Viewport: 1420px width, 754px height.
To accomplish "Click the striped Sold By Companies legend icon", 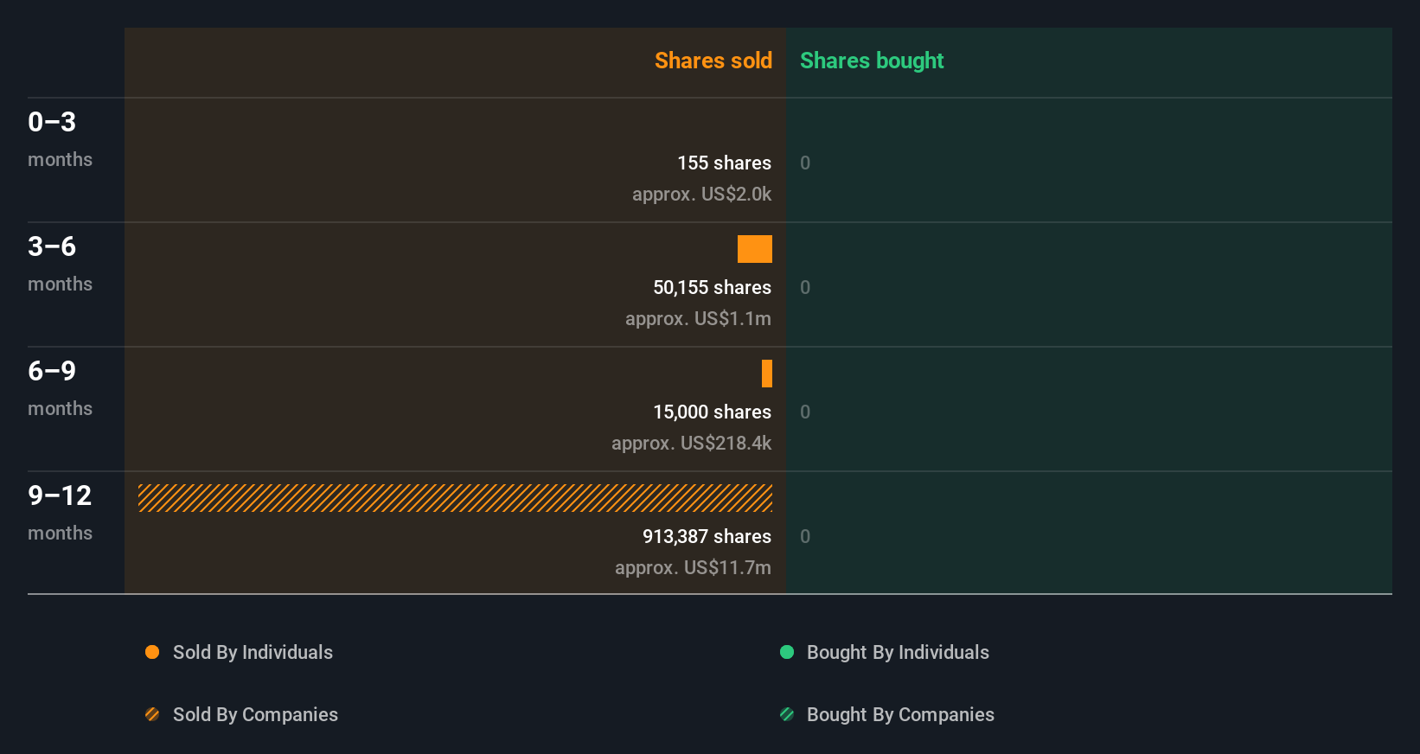I will [152, 714].
